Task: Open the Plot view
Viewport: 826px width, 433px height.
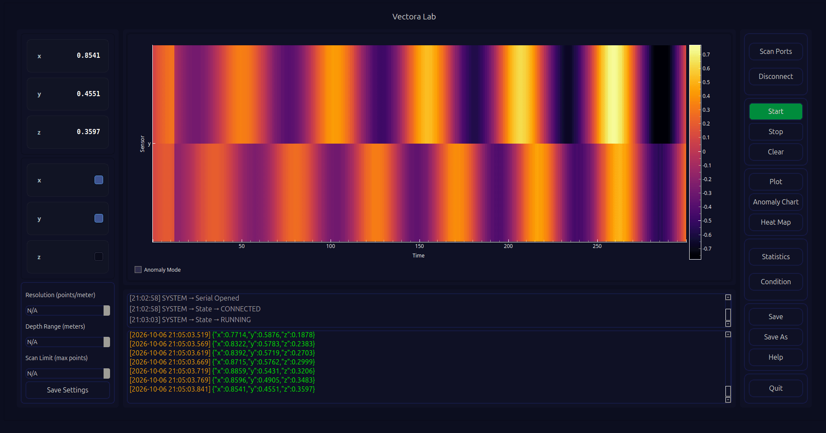Action: tap(776, 182)
